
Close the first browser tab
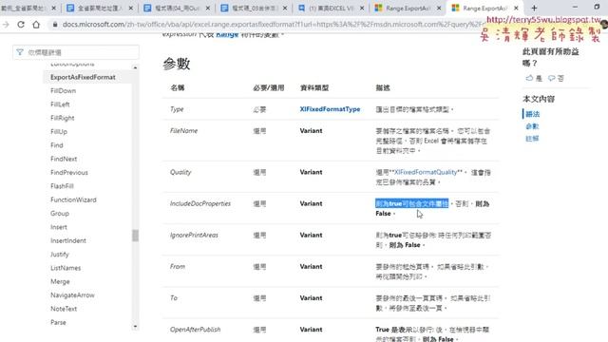[53, 8]
